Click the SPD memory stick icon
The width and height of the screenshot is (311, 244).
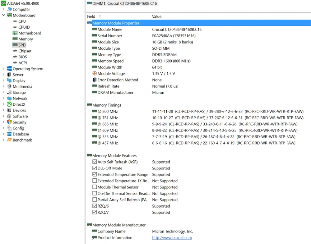pyautogui.click(x=15, y=44)
